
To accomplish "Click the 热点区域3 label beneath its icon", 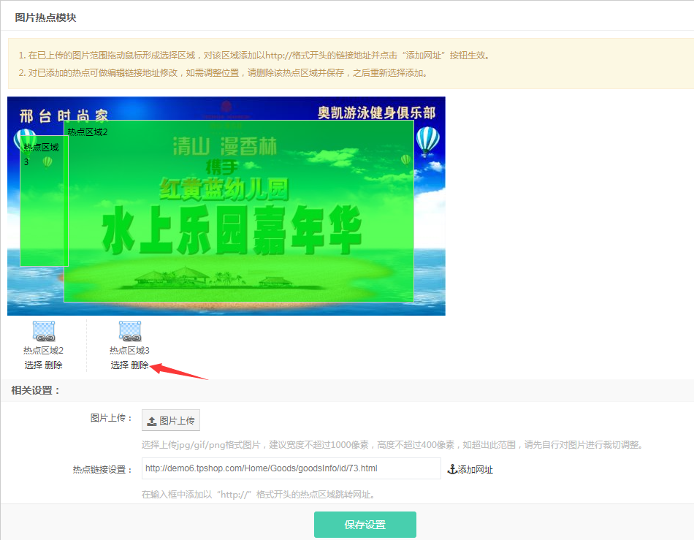I will click(x=129, y=351).
